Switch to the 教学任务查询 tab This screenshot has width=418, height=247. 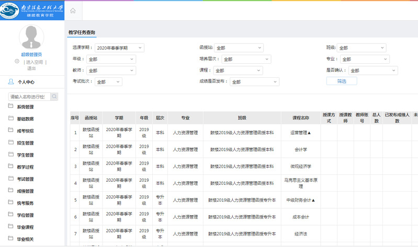(x=82, y=32)
